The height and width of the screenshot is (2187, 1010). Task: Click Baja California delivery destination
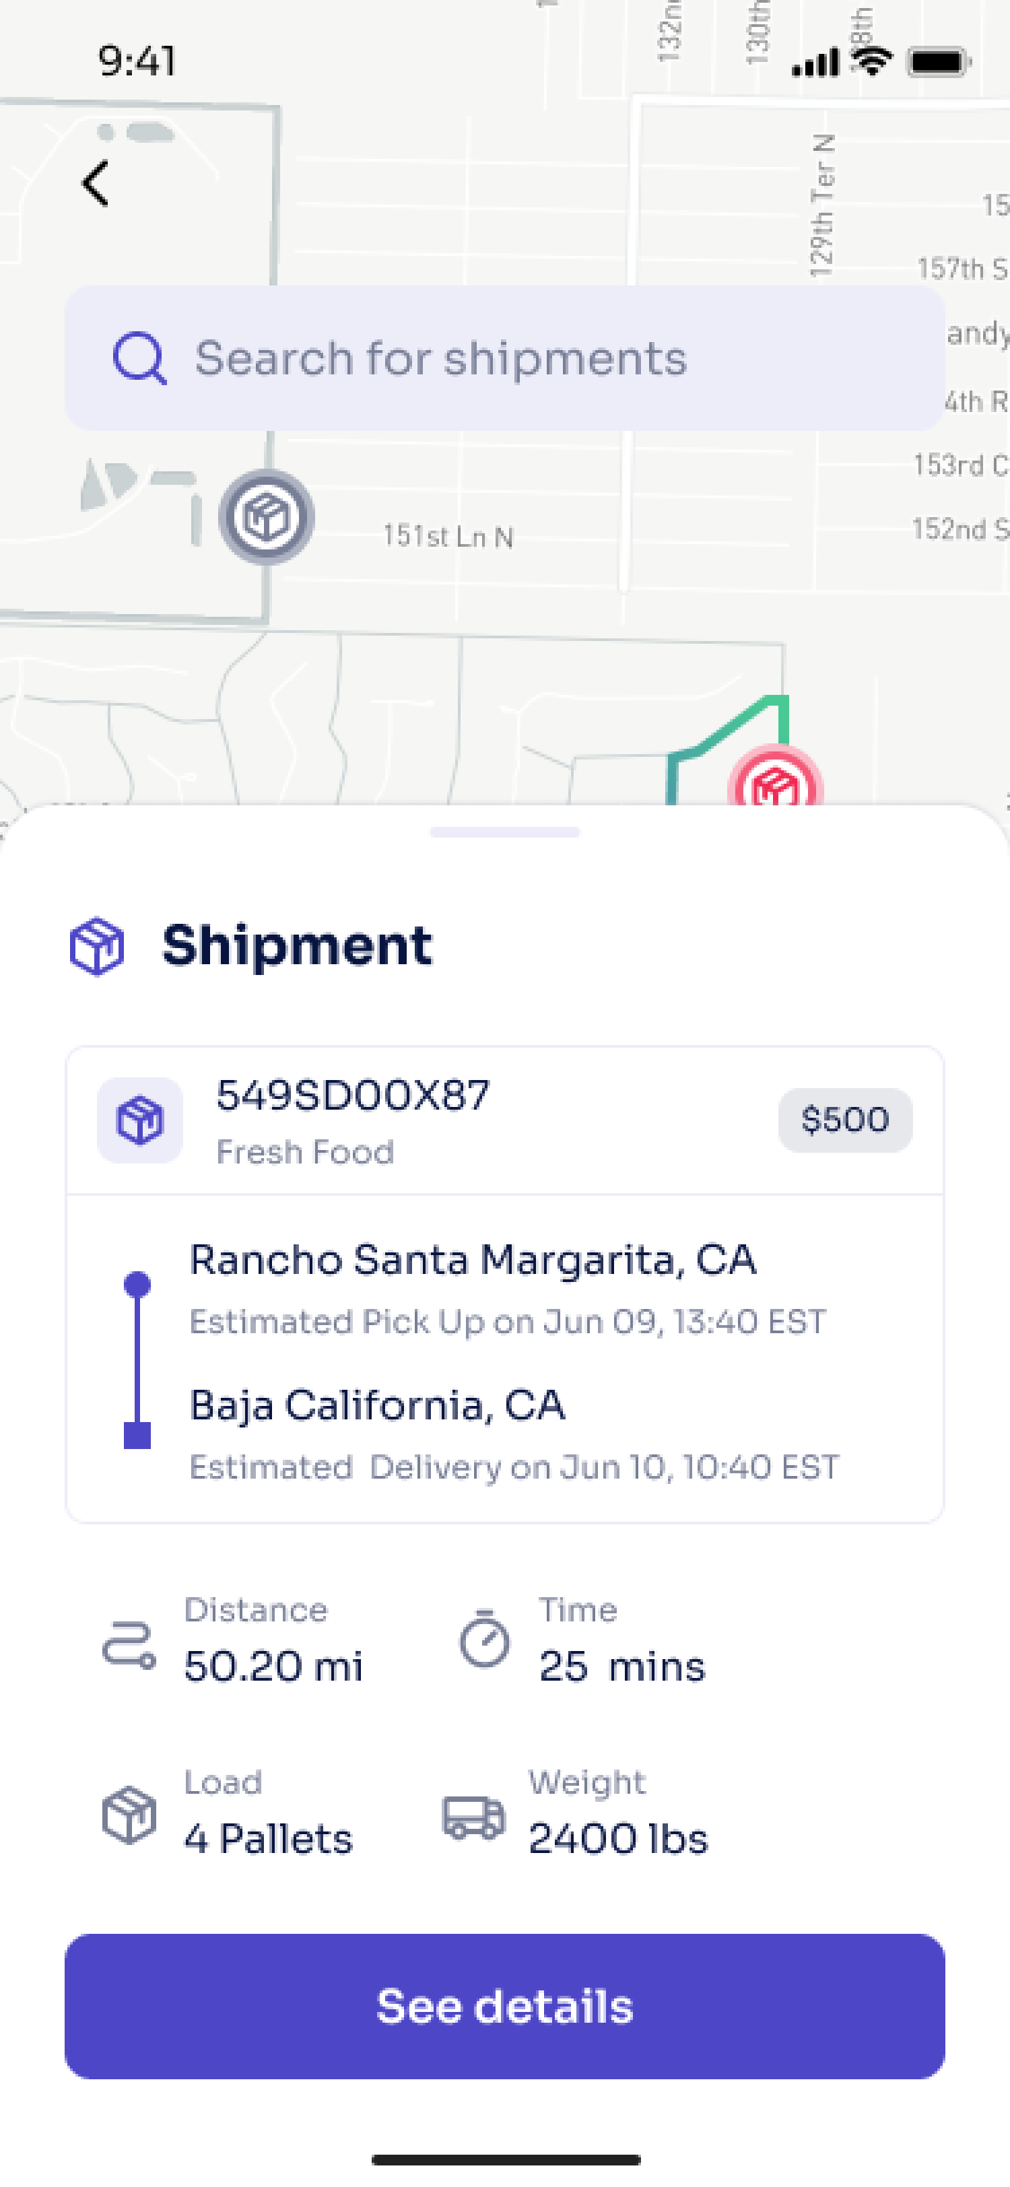pyautogui.click(x=378, y=1405)
